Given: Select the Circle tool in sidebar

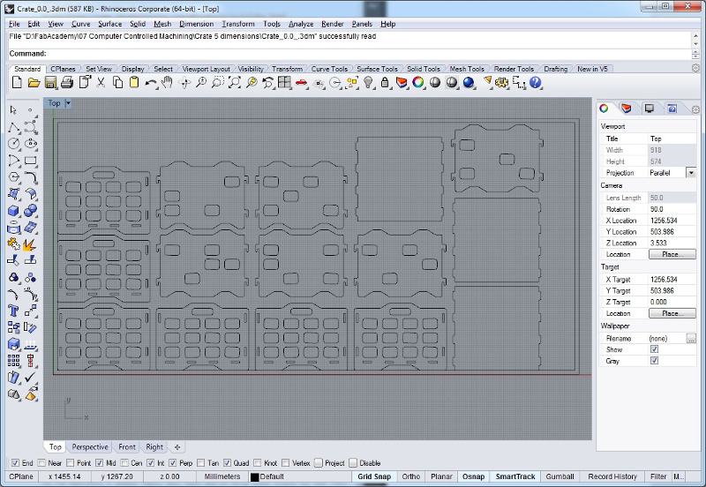Looking at the screenshot, I should [x=13, y=144].
